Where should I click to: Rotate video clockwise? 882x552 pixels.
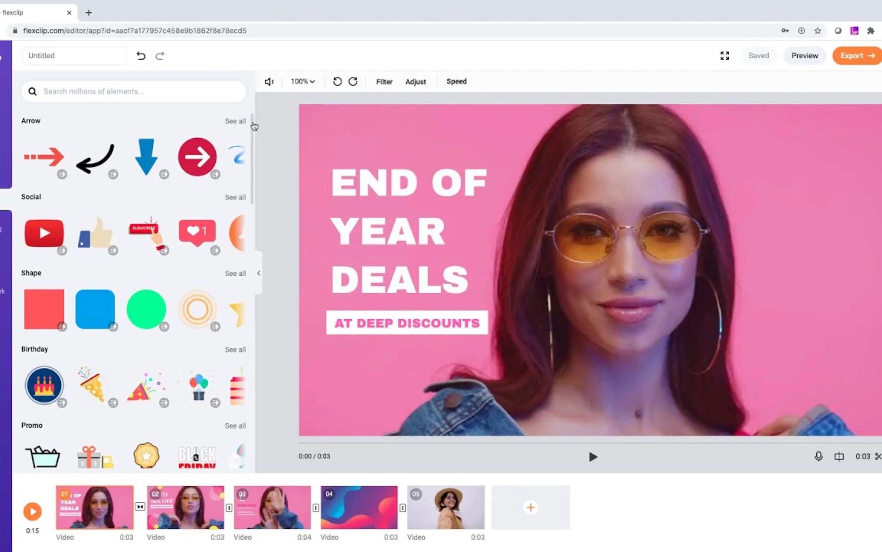(353, 81)
